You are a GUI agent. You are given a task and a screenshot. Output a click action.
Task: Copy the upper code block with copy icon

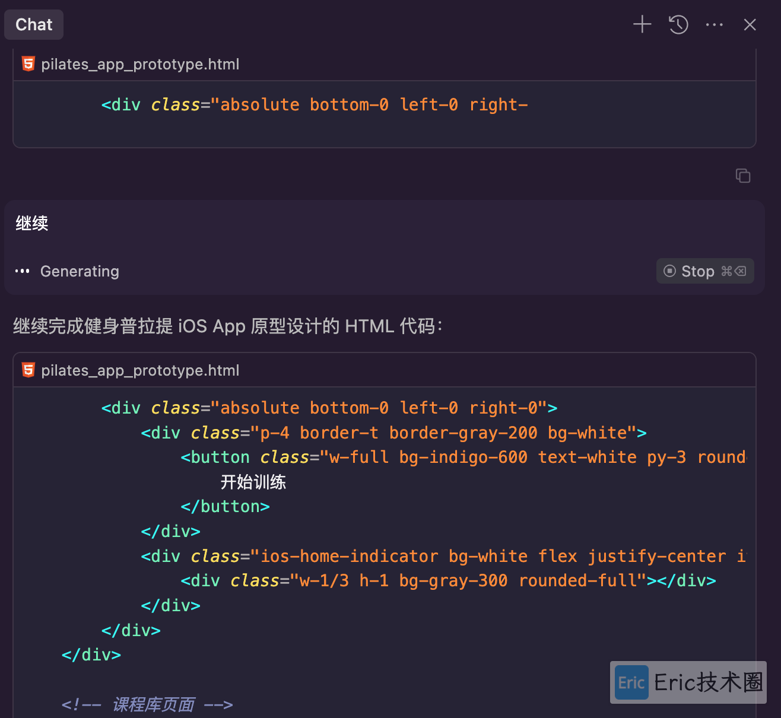tap(743, 176)
